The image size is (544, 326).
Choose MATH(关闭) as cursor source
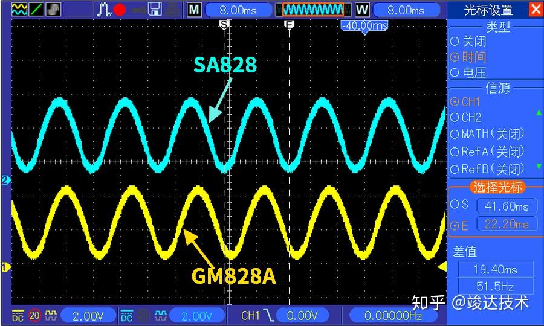pos(487,134)
